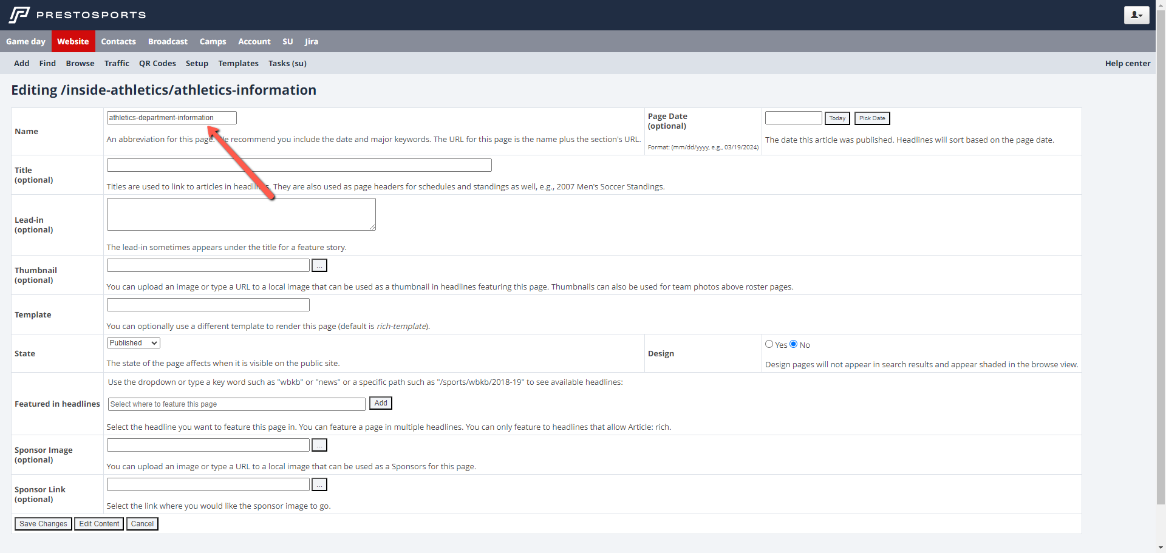Open the SU tab
The width and height of the screenshot is (1166, 553).
(x=288, y=41)
